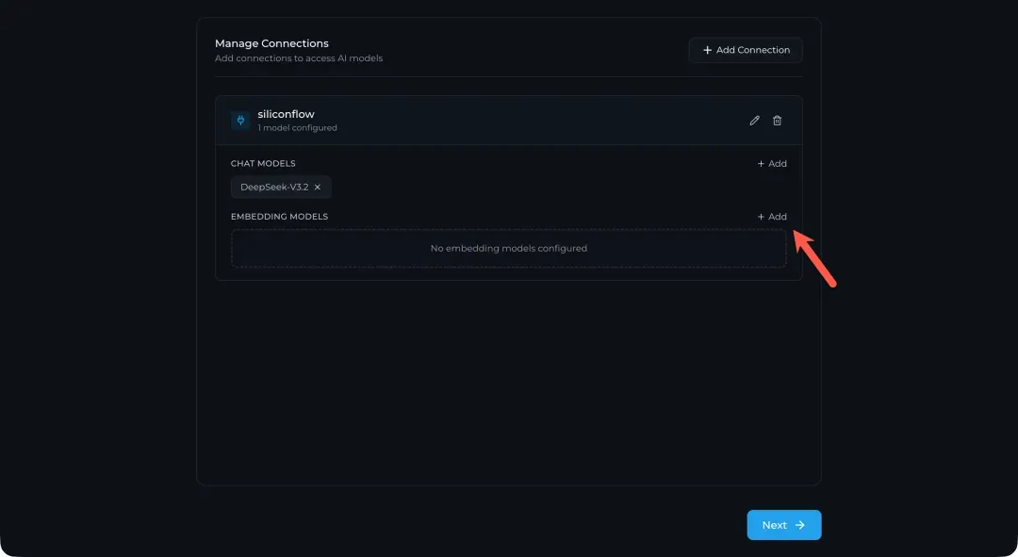
Task: Delete the siliconflow connection via the trash icon
Action: tap(777, 121)
